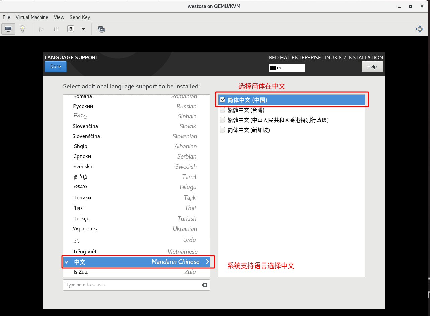This screenshot has width=430, height=316.
Task: Open the View menu
Action: tap(59, 17)
